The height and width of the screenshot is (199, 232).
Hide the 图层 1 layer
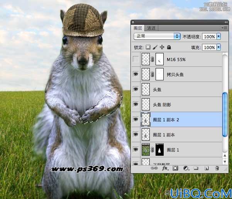tap(135, 150)
